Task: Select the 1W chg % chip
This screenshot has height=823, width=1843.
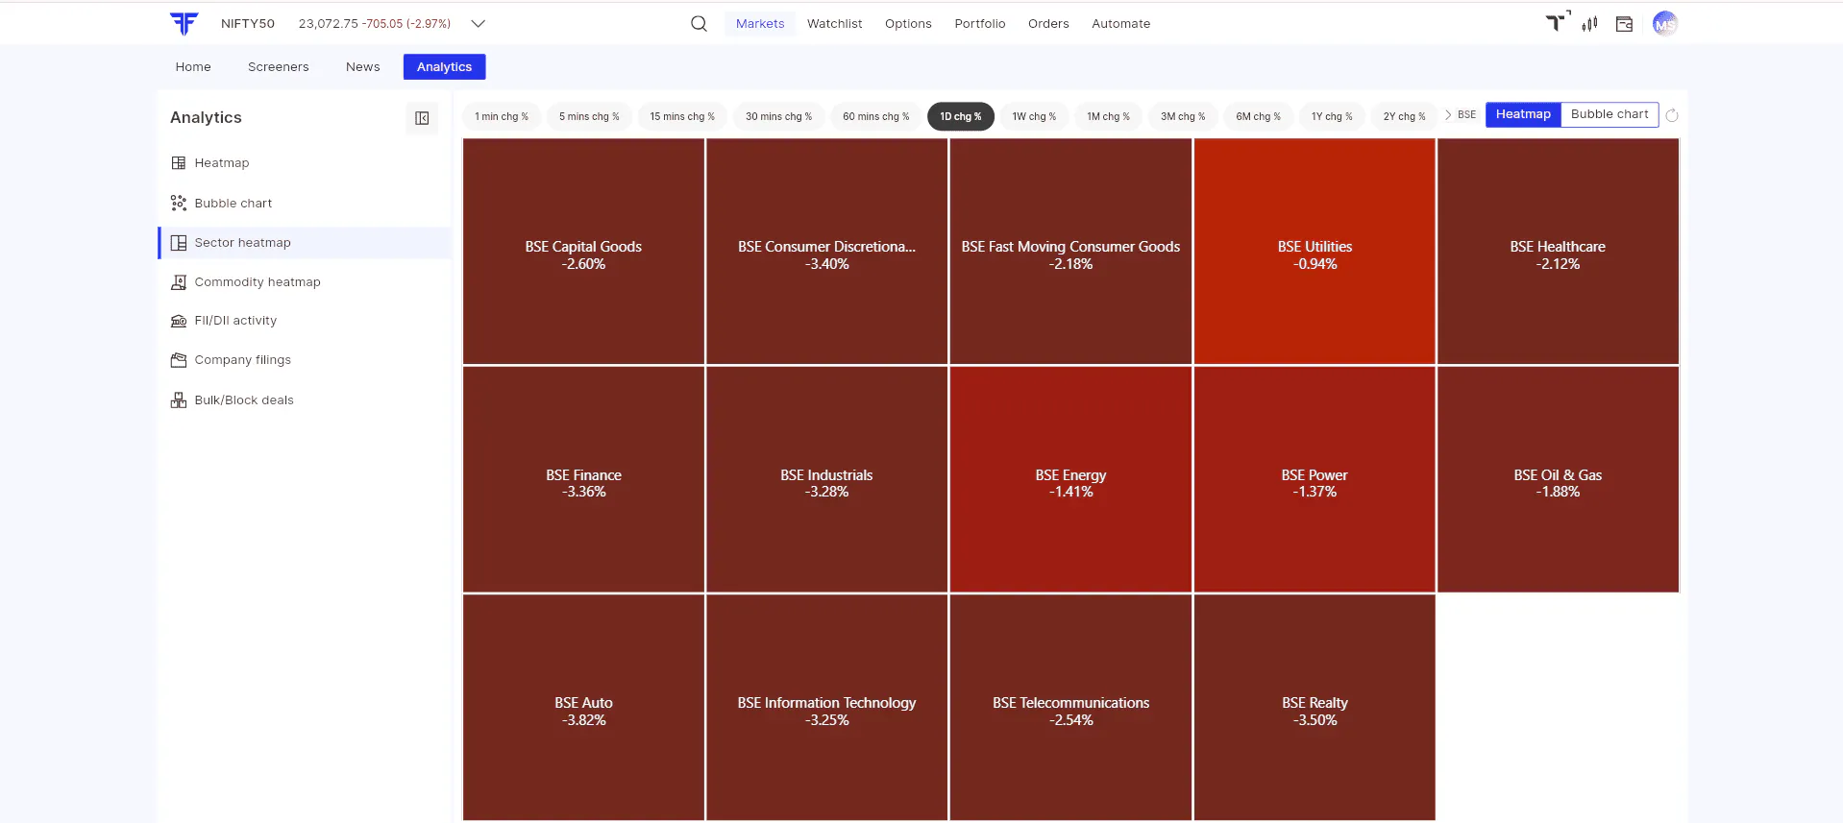Action: pyautogui.click(x=1034, y=117)
